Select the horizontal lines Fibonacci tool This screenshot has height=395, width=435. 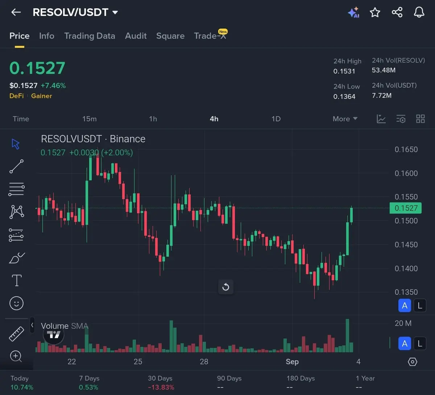16,189
